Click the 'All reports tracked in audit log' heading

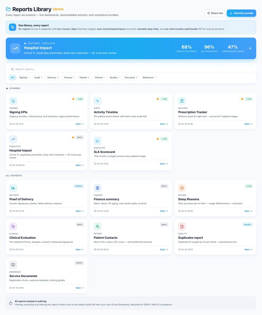click(x=31, y=301)
